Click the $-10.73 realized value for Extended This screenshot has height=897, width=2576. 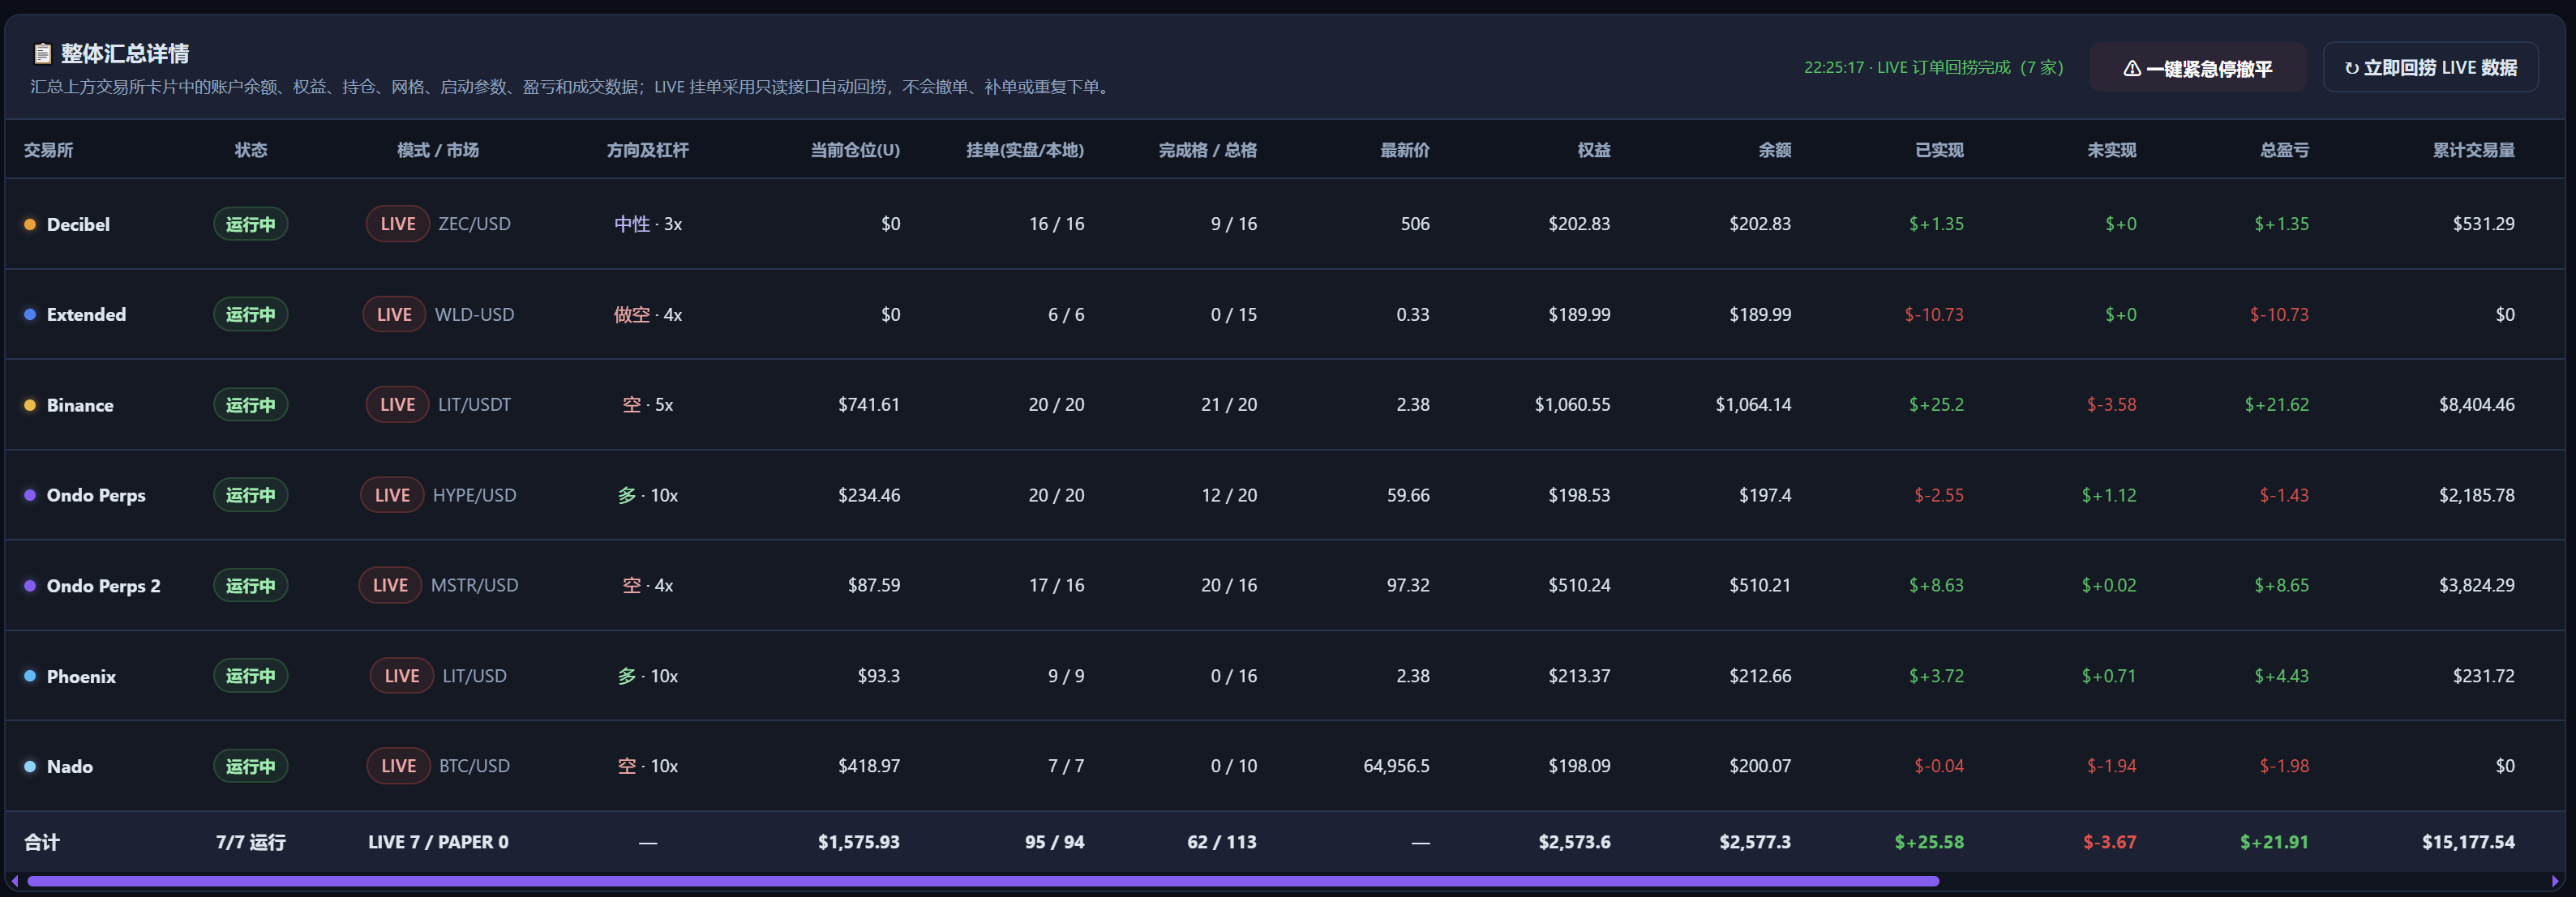[1934, 314]
